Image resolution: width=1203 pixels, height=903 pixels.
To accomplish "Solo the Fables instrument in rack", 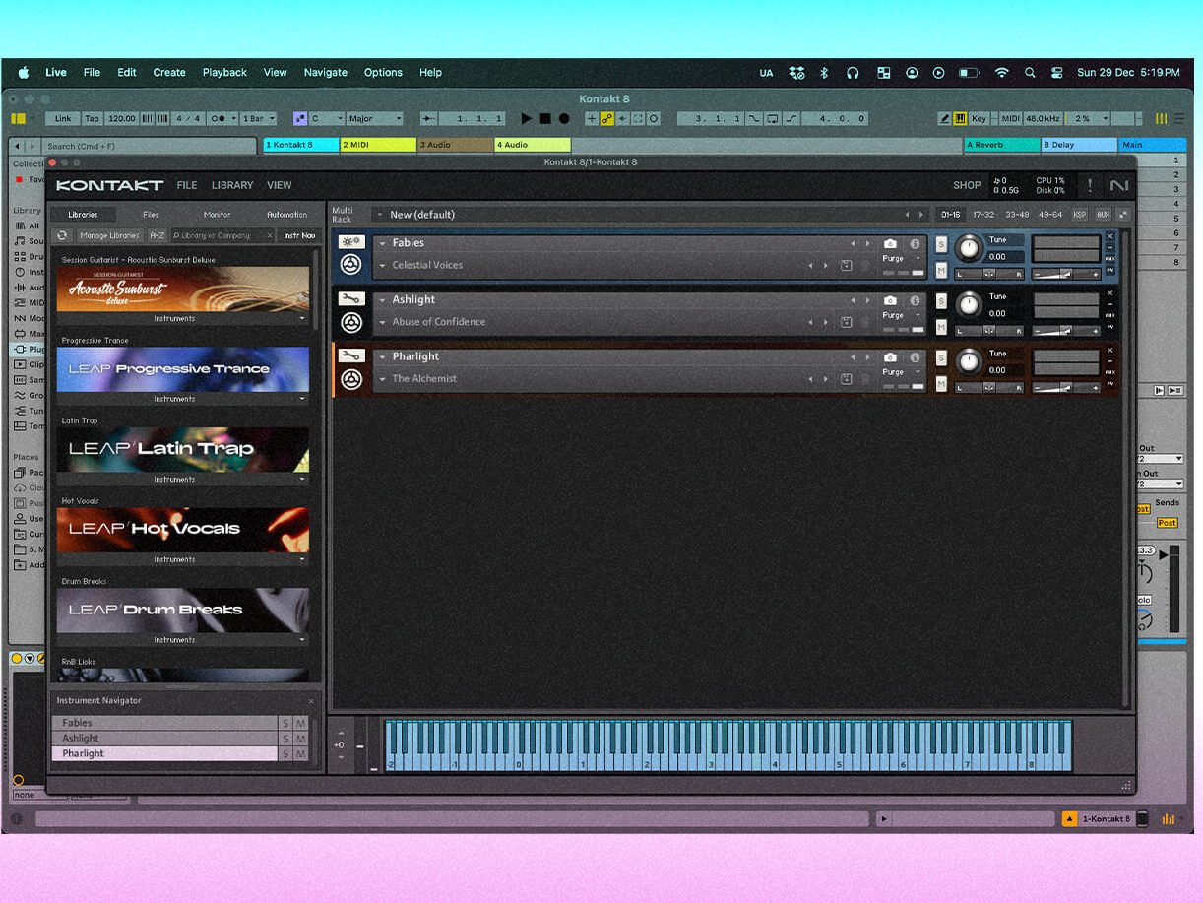I will coord(941,244).
